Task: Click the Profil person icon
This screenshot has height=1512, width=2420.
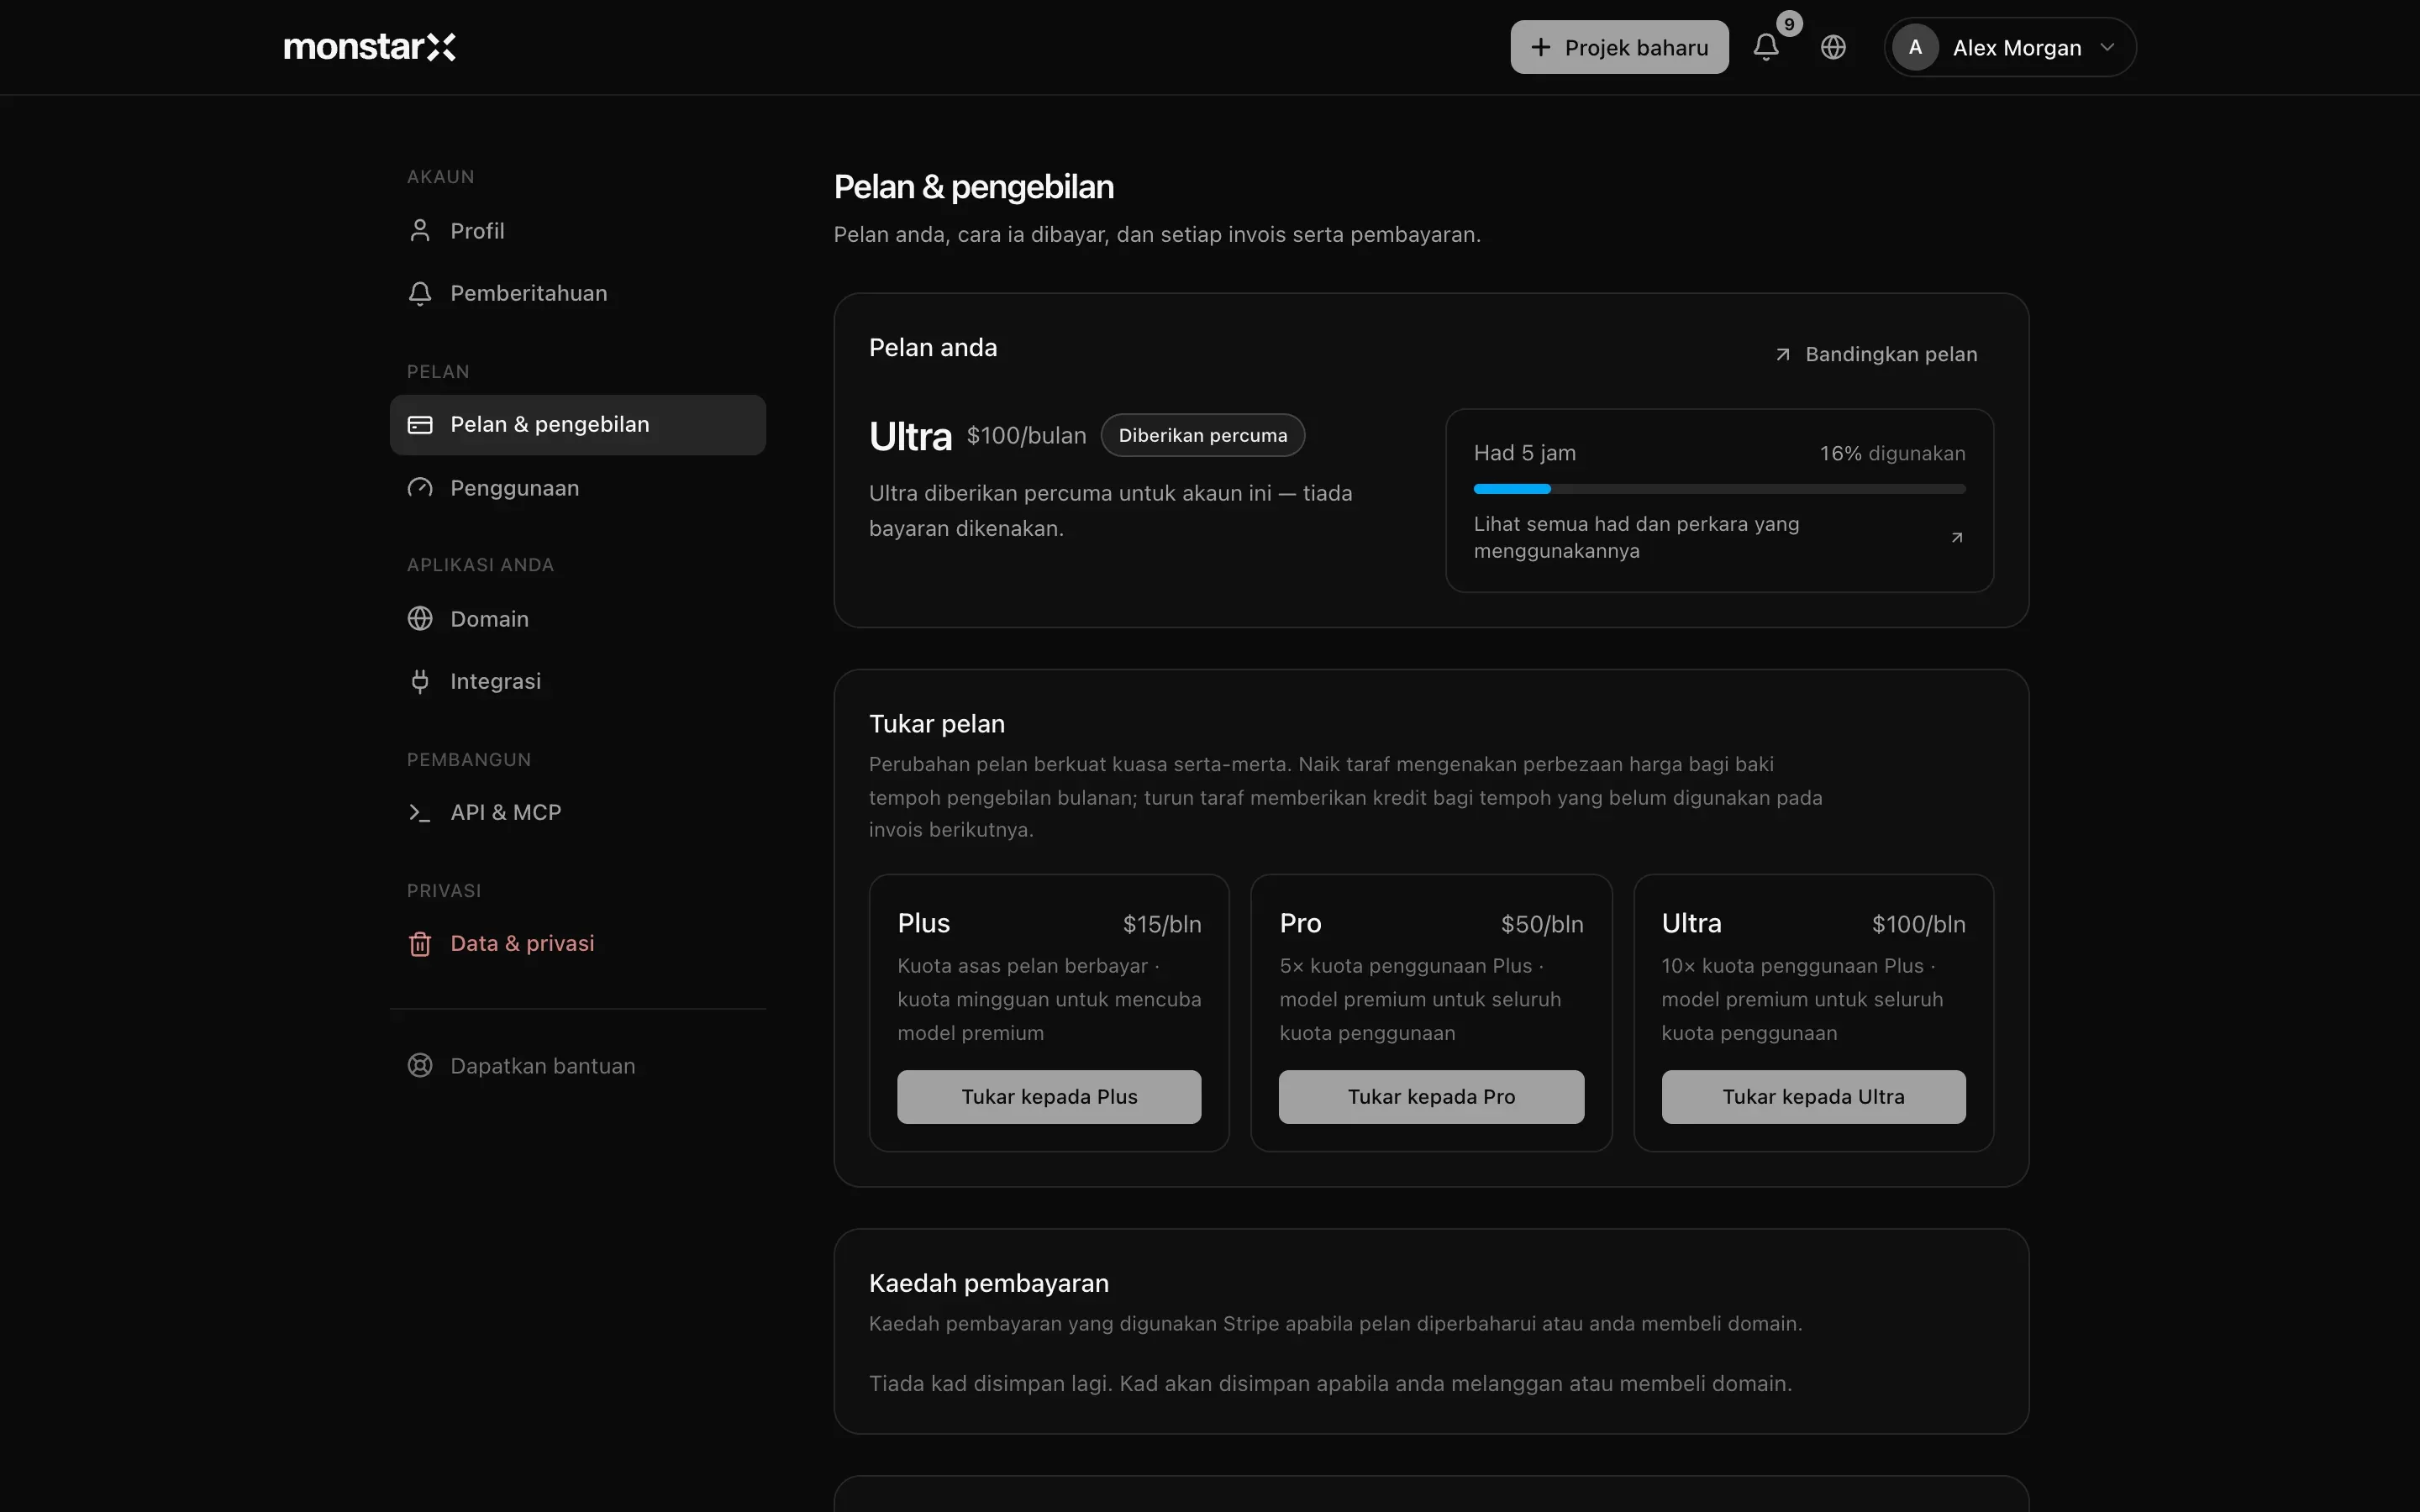Action: (420, 231)
